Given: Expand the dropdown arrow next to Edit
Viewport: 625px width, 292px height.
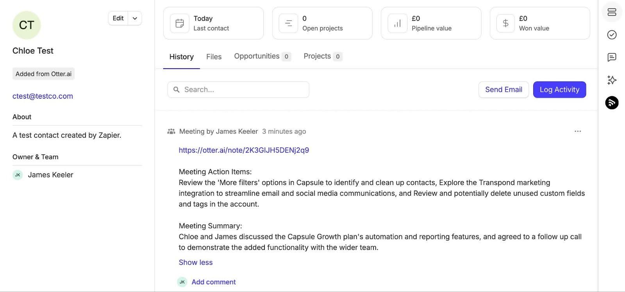Looking at the screenshot, I should click(x=135, y=18).
